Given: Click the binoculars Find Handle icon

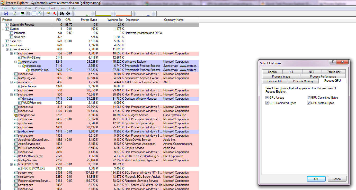Looking at the screenshot, I should [x=62, y=14].
